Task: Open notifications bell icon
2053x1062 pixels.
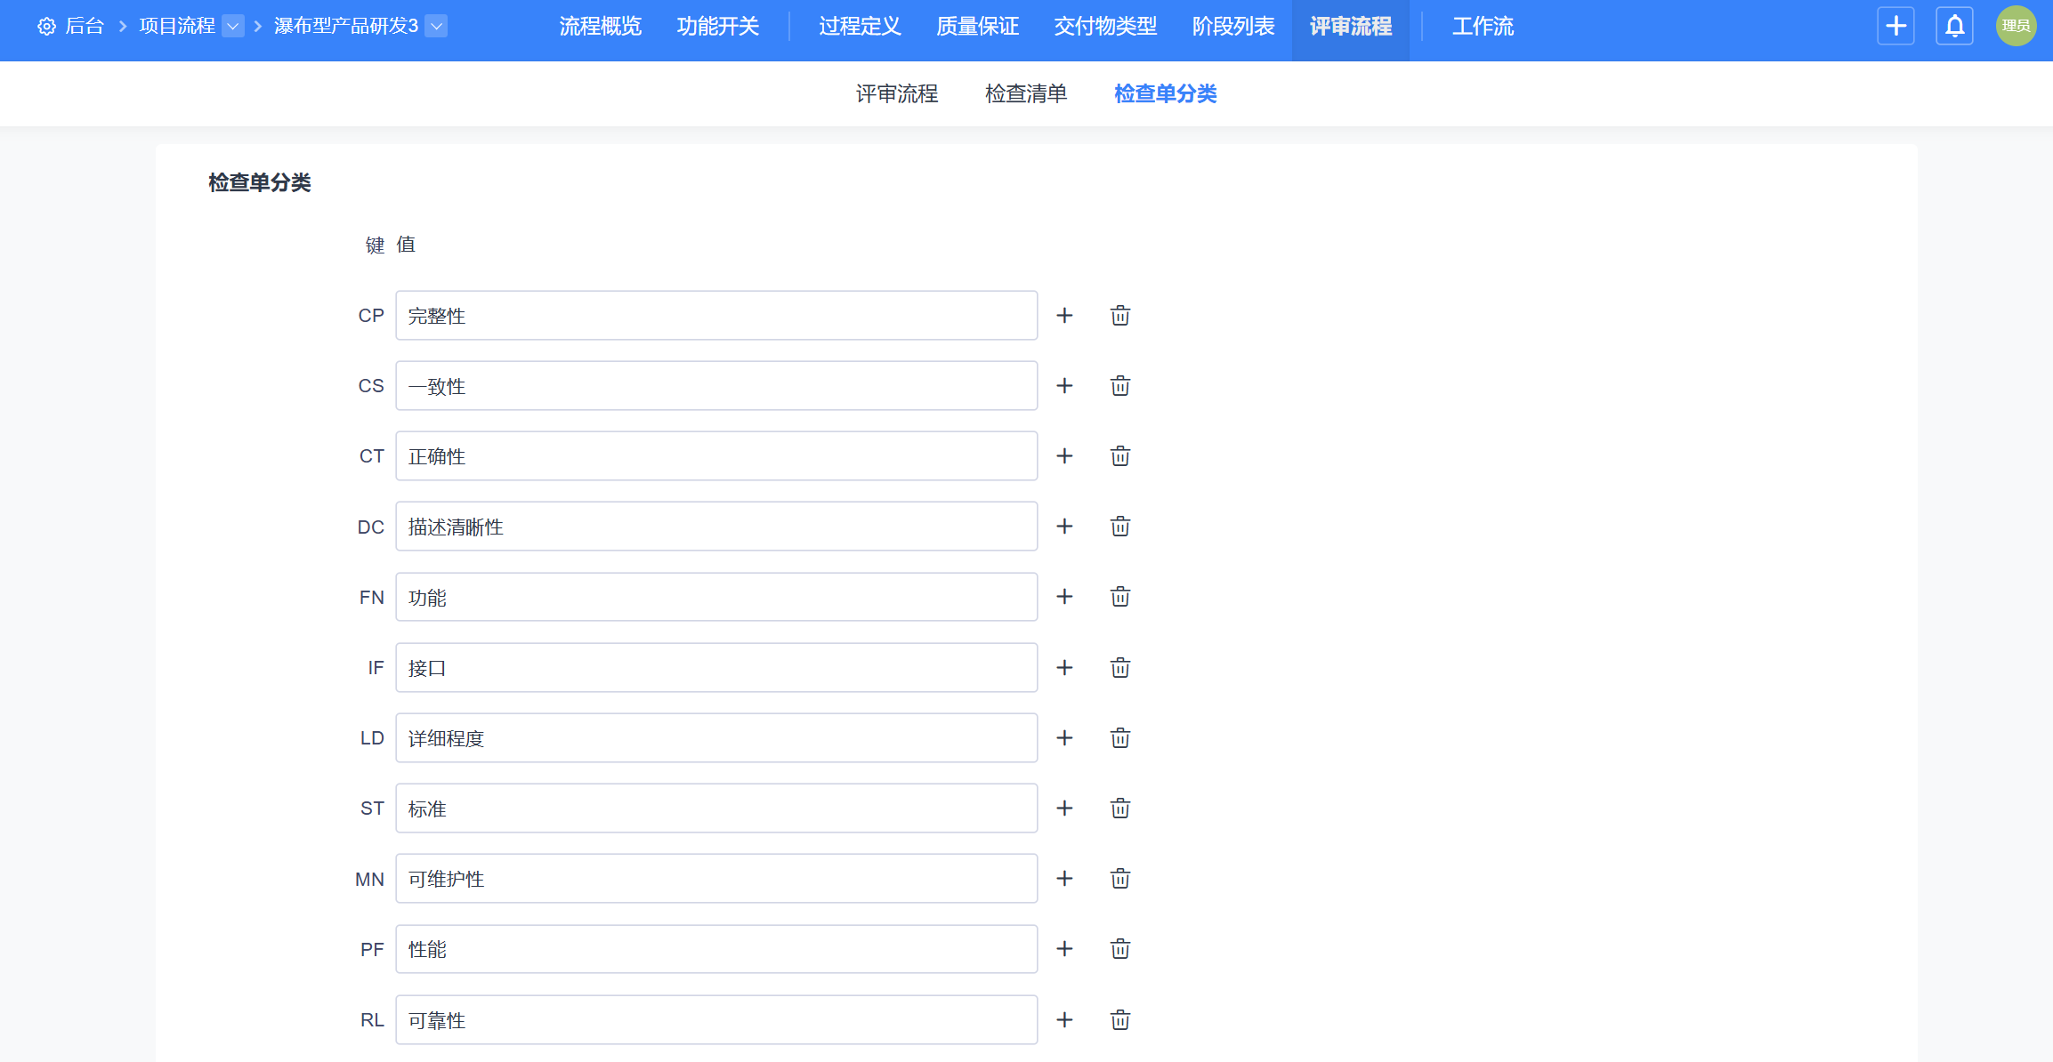Action: (x=1954, y=26)
